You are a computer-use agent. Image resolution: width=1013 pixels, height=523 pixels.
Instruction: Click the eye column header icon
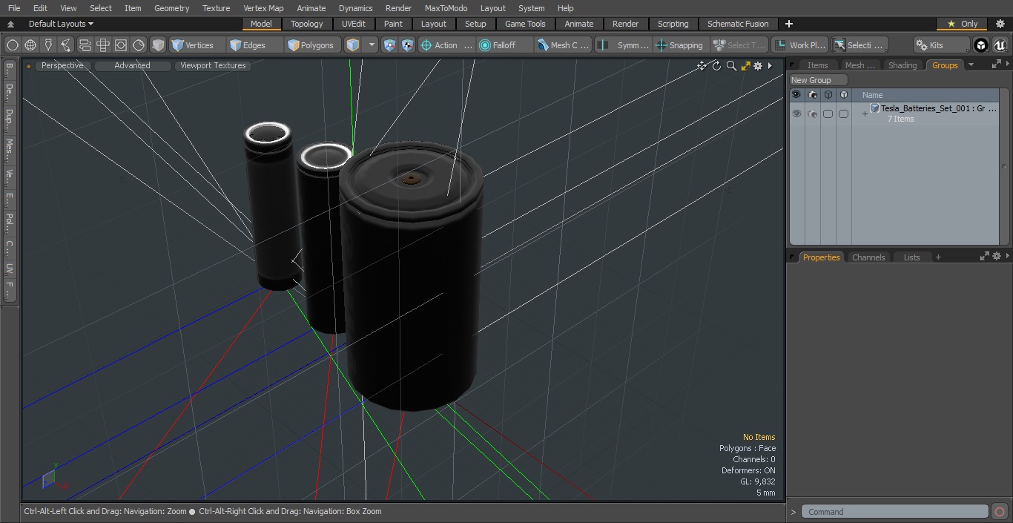click(796, 95)
